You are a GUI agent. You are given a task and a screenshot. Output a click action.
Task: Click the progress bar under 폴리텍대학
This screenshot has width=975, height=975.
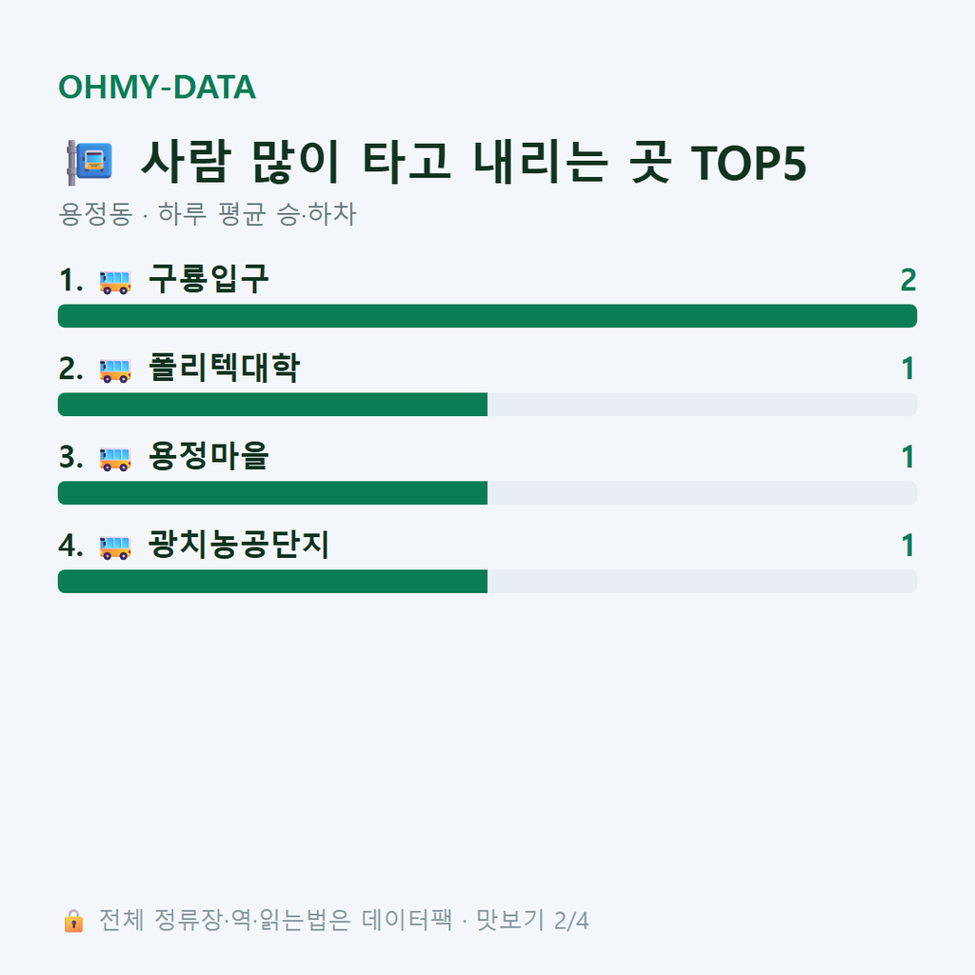click(x=487, y=404)
